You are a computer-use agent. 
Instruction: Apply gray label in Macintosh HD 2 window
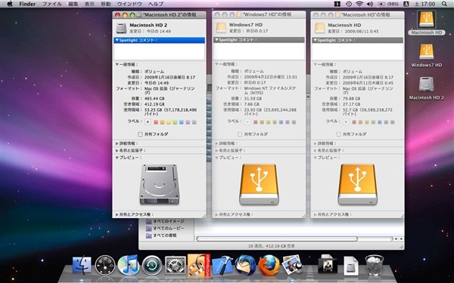click(x=194, y=122)
